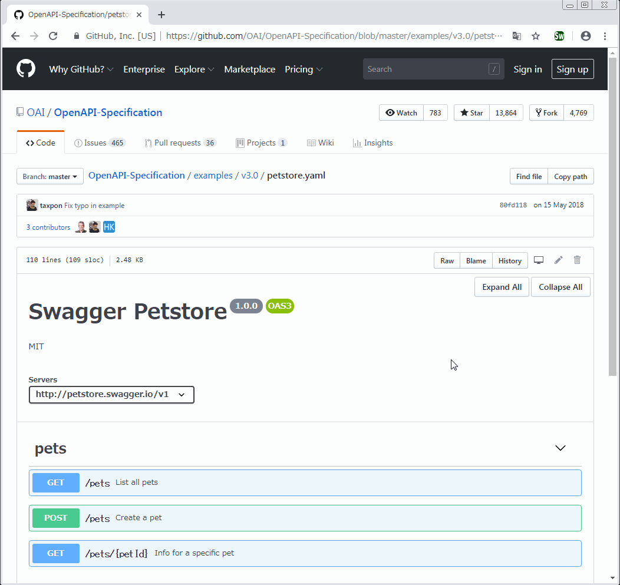This screenshot has height=585, width=620.
Task: Click the Star button
Action: 471,113
